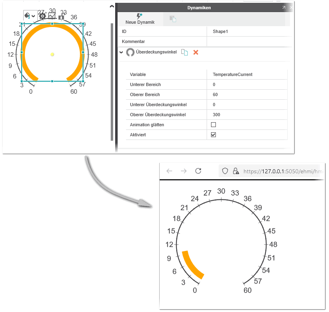Image resolution: width=329 pixels, height=312 pixels.
Task: Click the dynamics chart icon above shape
Action: [x=52, y=16]
